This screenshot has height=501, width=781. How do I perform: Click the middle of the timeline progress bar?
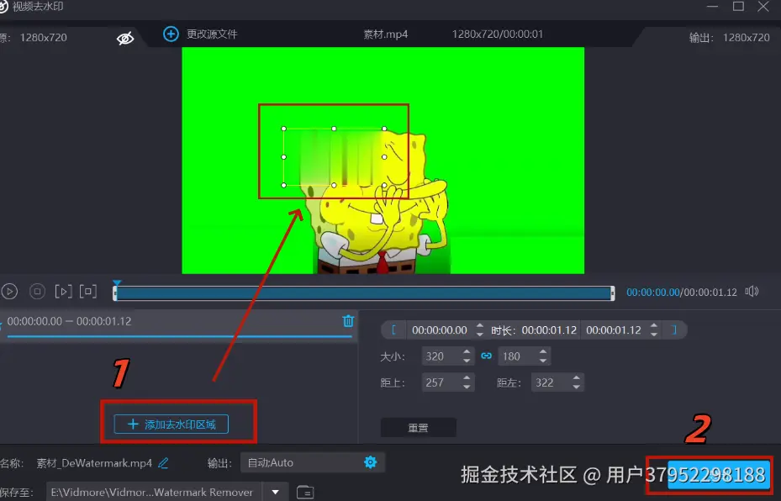click(x=364, y=293)
